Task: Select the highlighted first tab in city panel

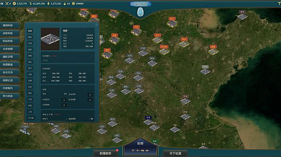Action: click(30, 31)
